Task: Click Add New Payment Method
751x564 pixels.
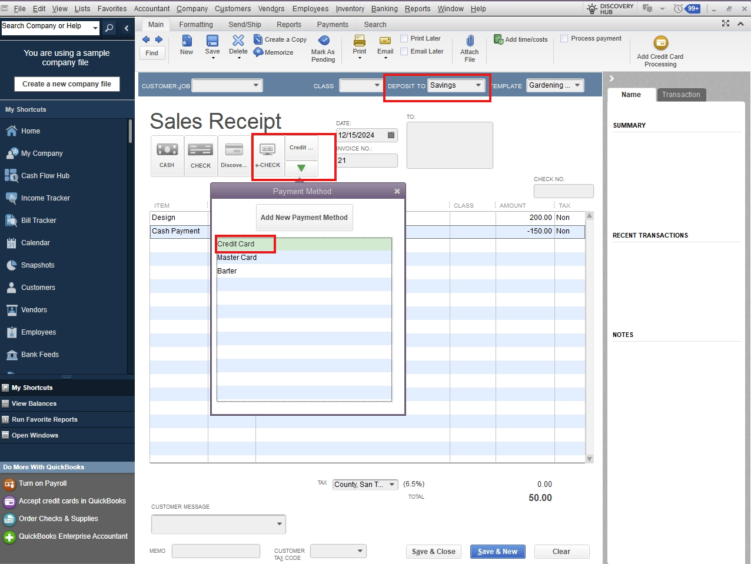Action: point(304,218)
